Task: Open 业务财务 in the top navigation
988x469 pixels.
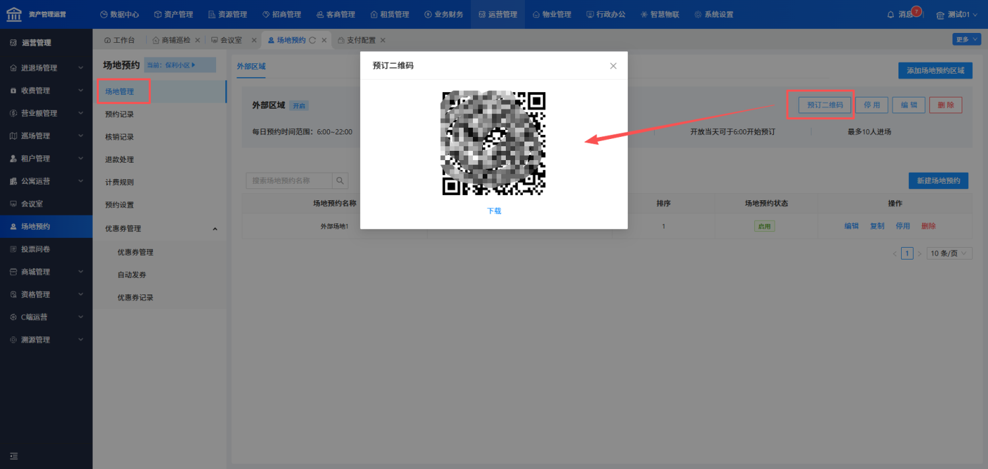Action: point(444,14)
